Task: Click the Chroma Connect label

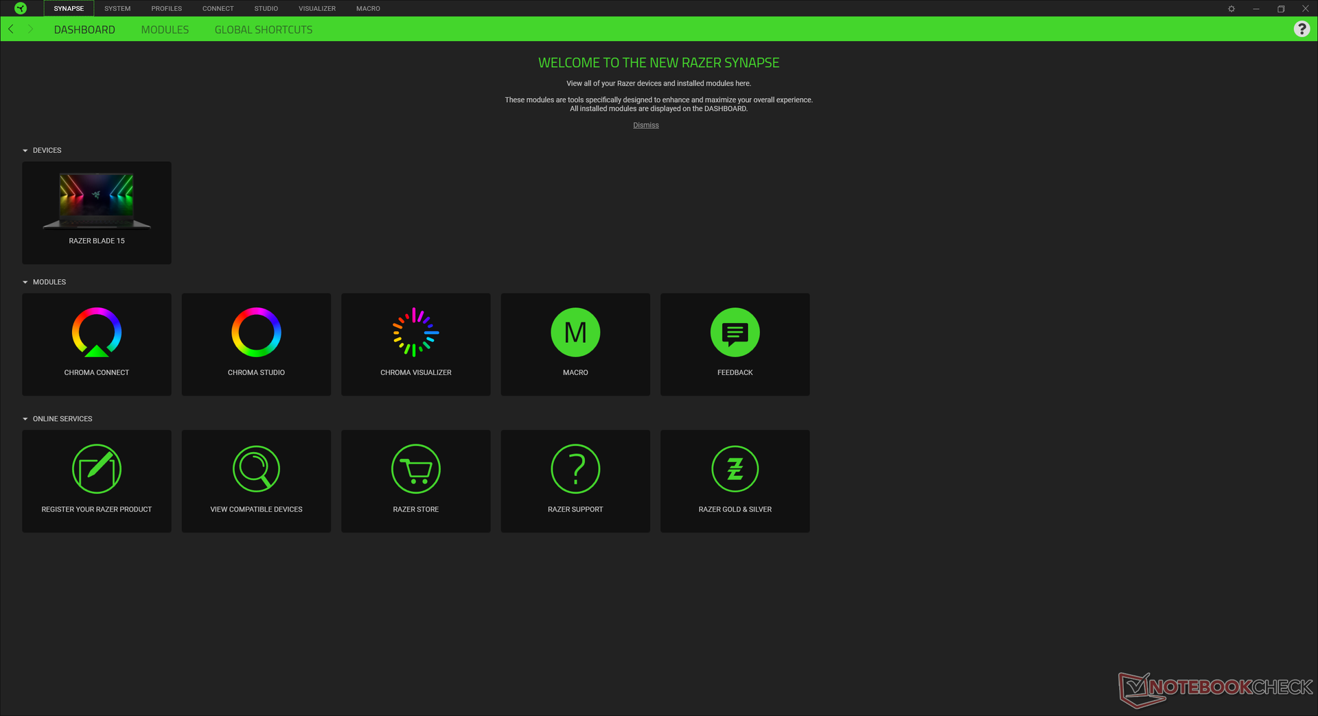Action: [97, 372]
